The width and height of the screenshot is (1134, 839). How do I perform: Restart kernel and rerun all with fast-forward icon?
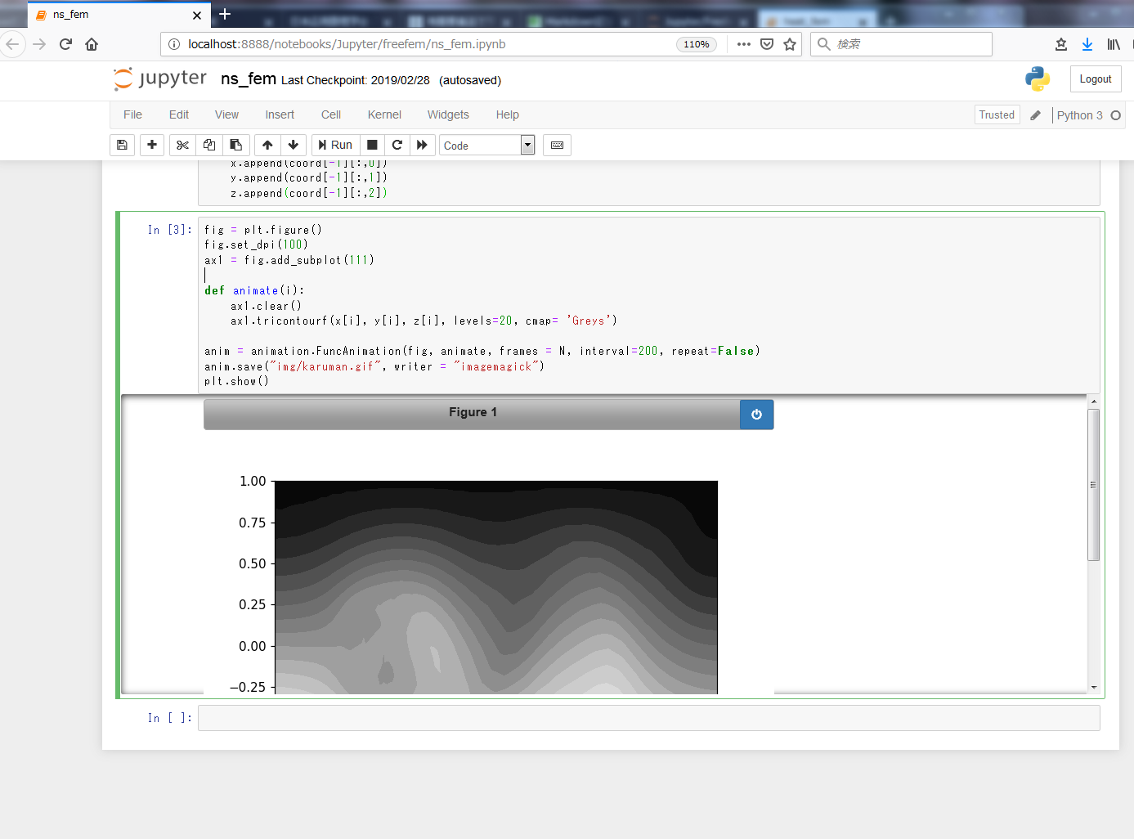[422, 145]
